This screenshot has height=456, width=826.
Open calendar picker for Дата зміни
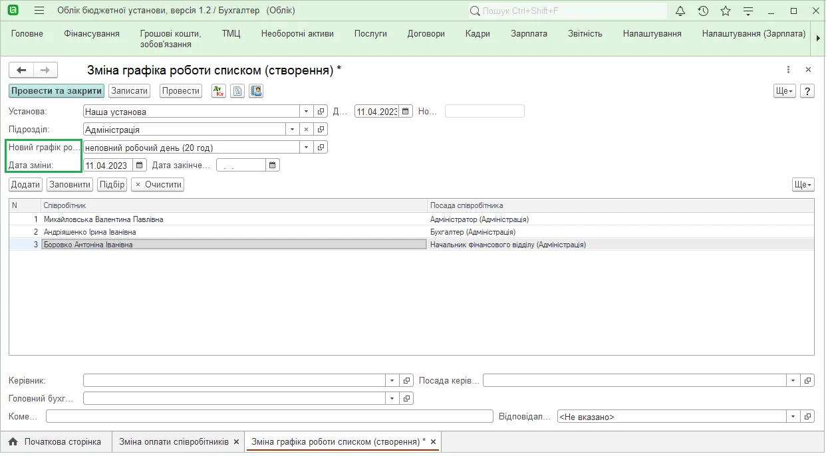point(140,165)
